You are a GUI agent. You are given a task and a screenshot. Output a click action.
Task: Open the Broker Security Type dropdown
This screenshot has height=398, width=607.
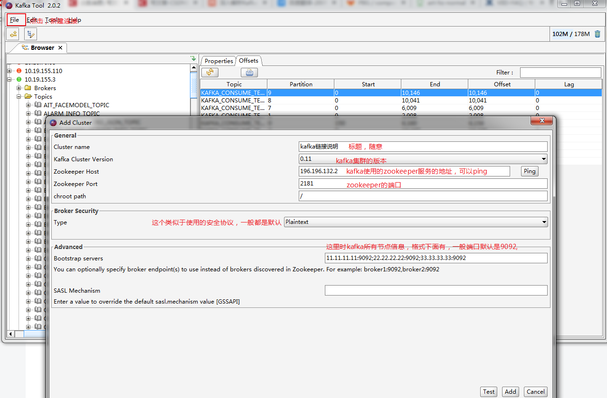click(x=543, y=222)
